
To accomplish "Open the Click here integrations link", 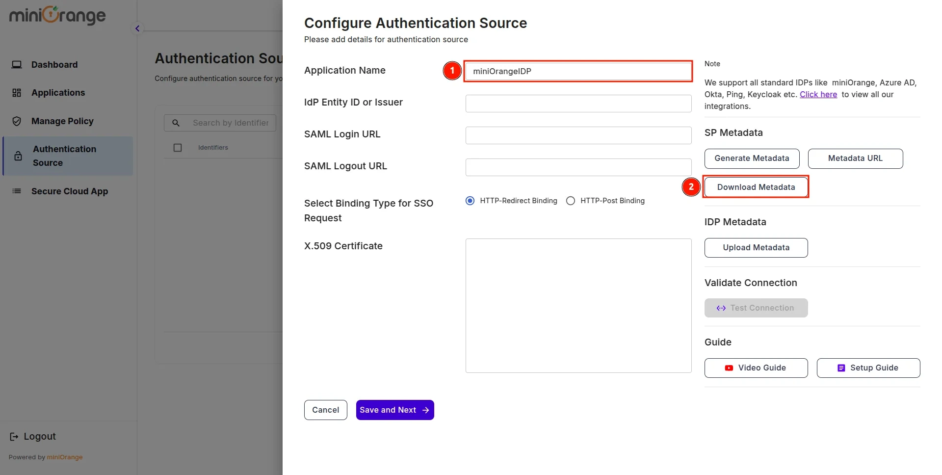I will 818,94.
